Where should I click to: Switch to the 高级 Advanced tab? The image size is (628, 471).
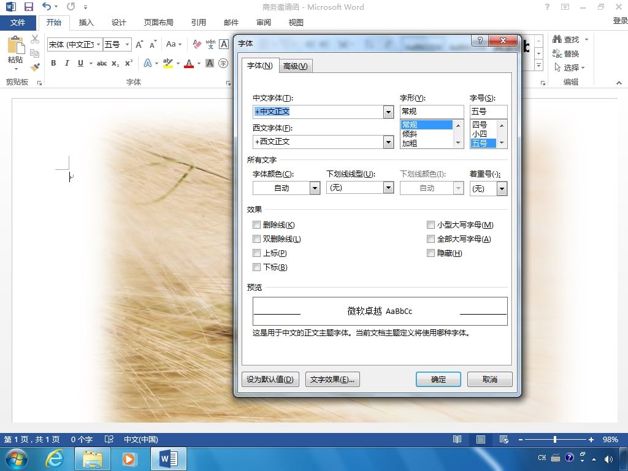point(295,66)
